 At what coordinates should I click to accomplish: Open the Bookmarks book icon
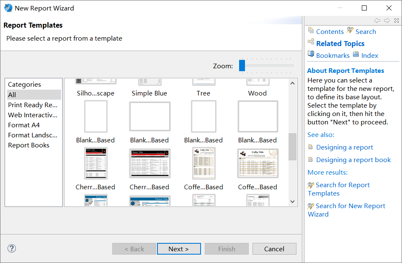[x=311, y=54]
